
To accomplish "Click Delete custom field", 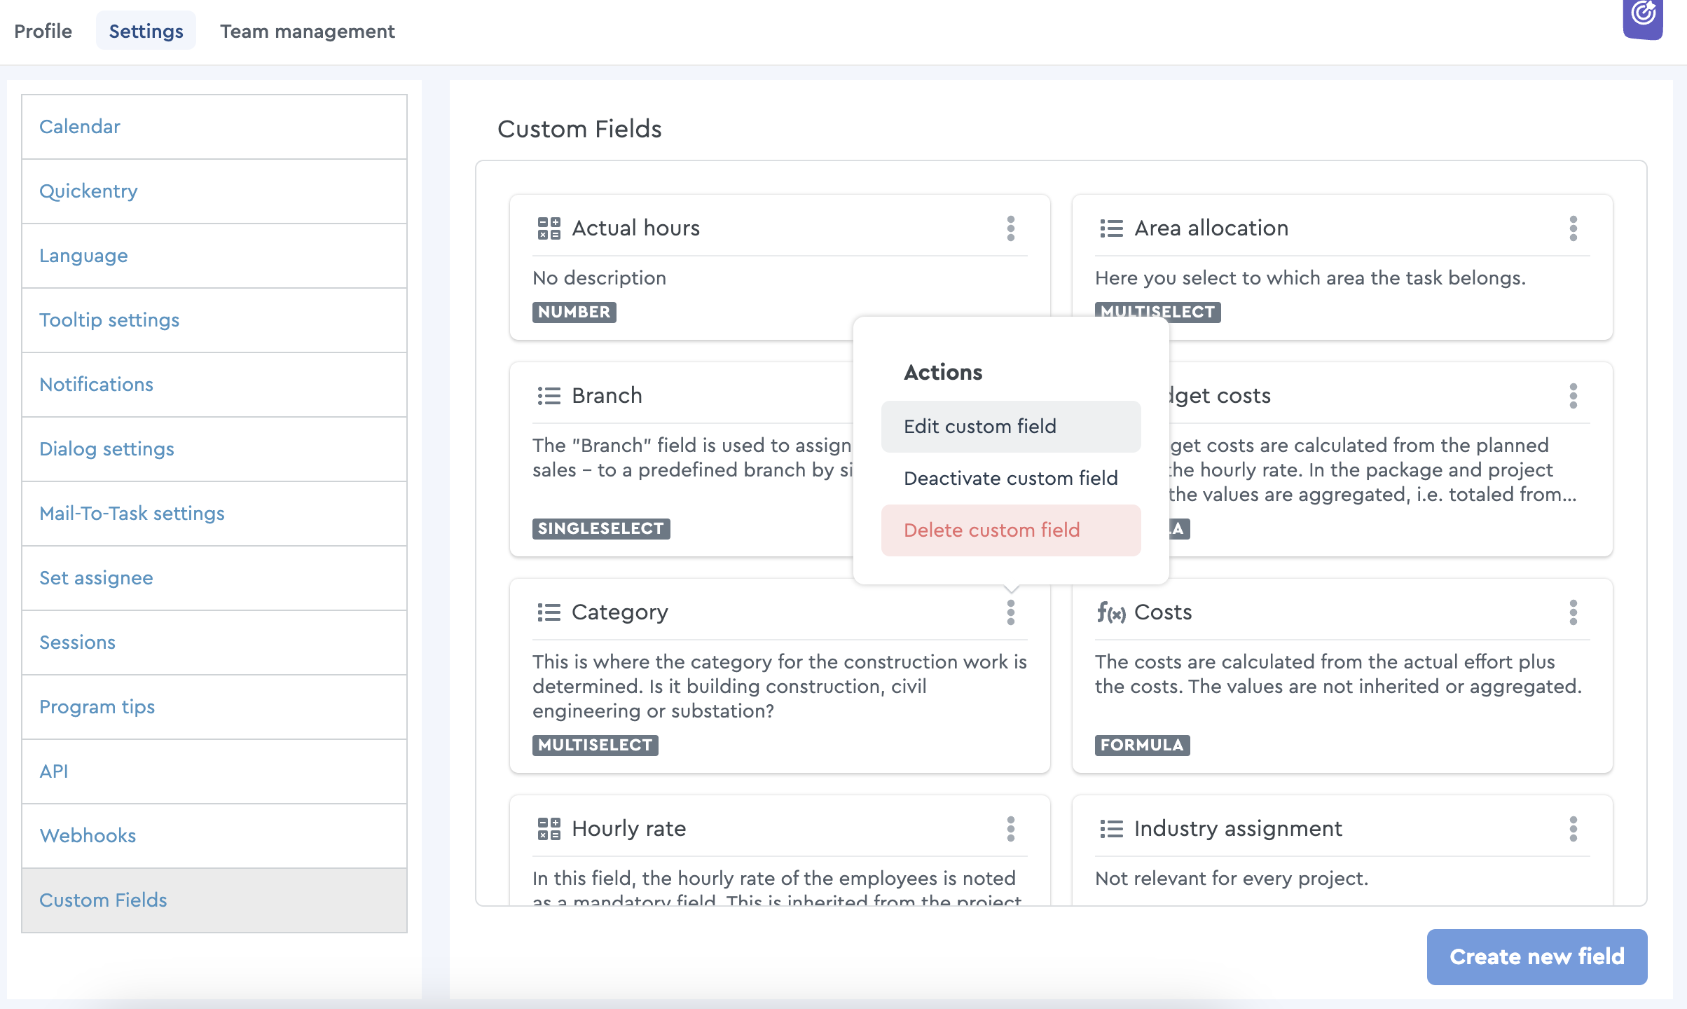I will 992,530.
